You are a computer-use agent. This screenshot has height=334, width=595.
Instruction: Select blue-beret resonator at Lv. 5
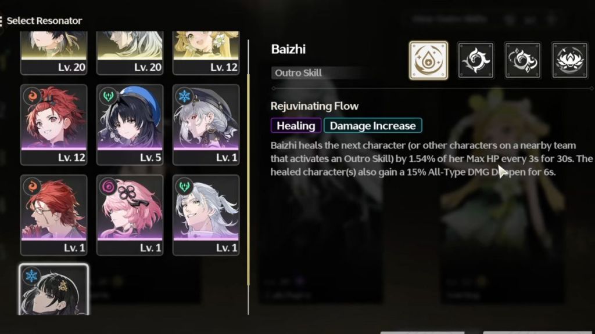(130, 125)
